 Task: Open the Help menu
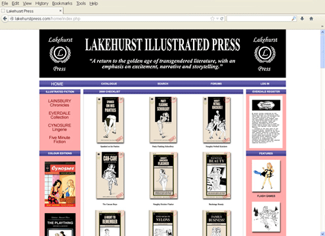coord(94,3)
